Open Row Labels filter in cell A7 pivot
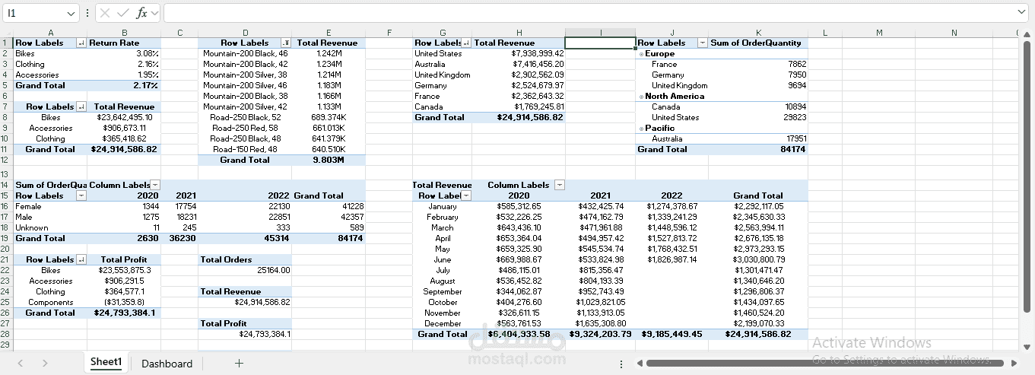Image resolution: width=1035 pixels, height=375 pixels. [81, 107]
